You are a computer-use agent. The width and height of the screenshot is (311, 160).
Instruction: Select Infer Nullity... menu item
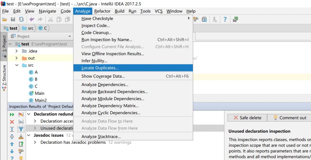pos(133,61)
